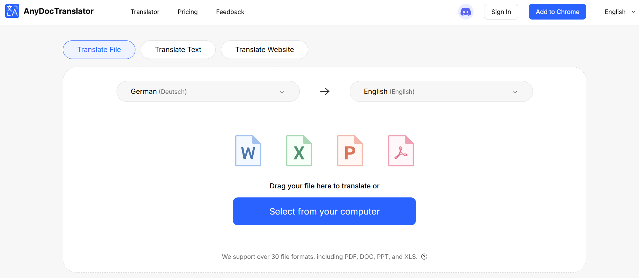The image size is (639, 278).
Task: Open the Translator nav menu item
Action: [145, 12]
